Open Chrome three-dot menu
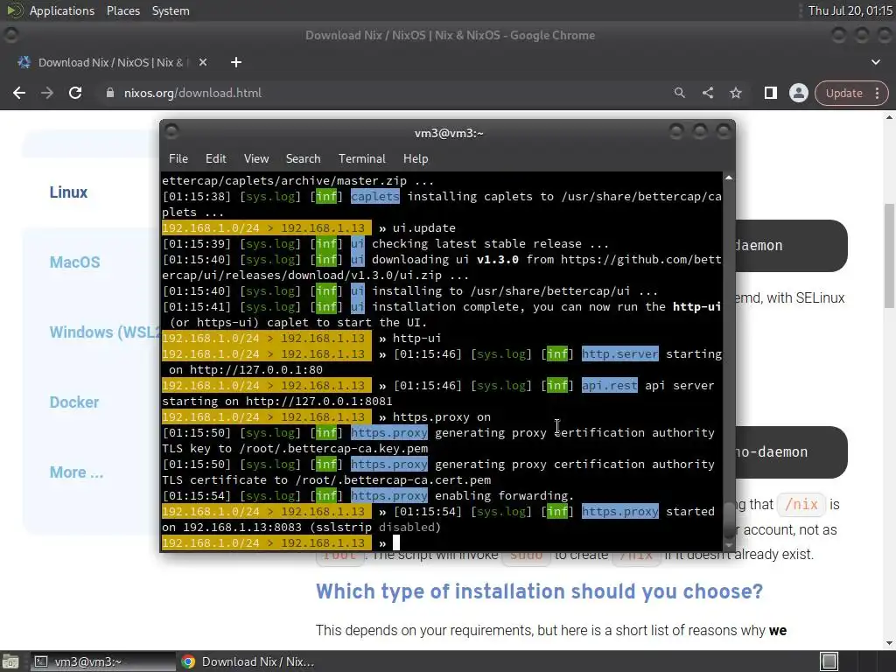The width and height of the screenshot is (896, 672). (877, 93)
